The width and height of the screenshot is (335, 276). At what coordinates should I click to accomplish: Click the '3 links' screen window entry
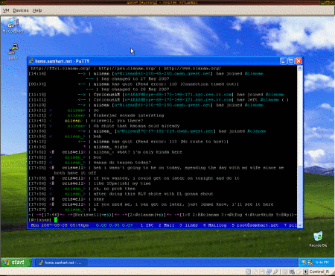[x=188, y=225]
